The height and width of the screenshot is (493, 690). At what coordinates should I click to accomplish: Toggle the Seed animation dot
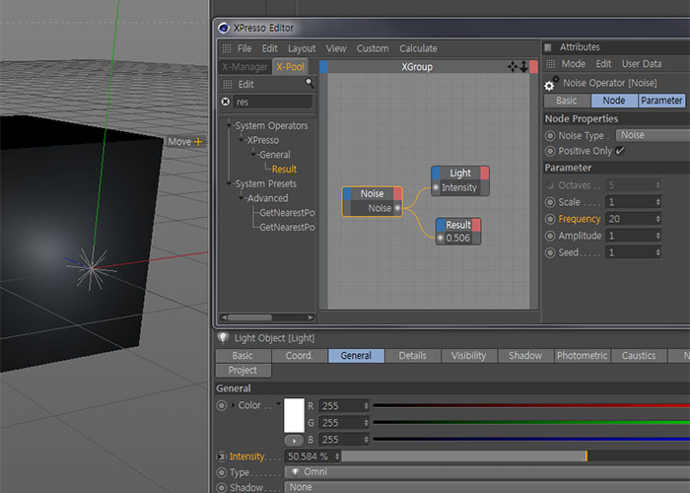pos(550,252)
